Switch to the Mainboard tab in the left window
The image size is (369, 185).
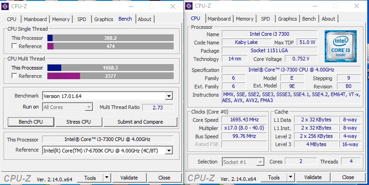(35, 19)
